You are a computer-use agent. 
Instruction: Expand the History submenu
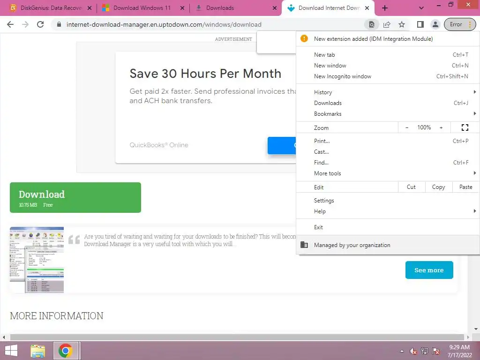(388, 92)
